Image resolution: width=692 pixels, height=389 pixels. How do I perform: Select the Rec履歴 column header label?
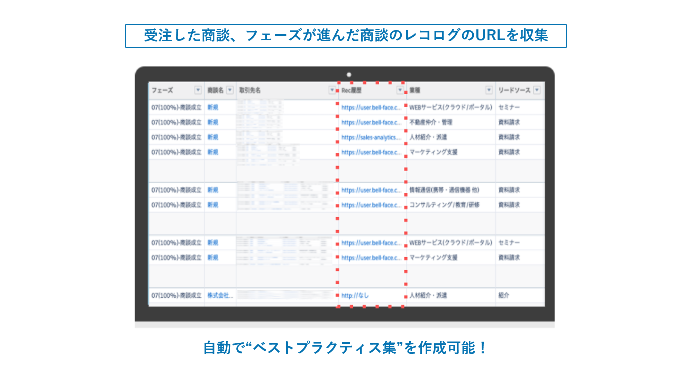pyautogui.click(x=351, y=90)
